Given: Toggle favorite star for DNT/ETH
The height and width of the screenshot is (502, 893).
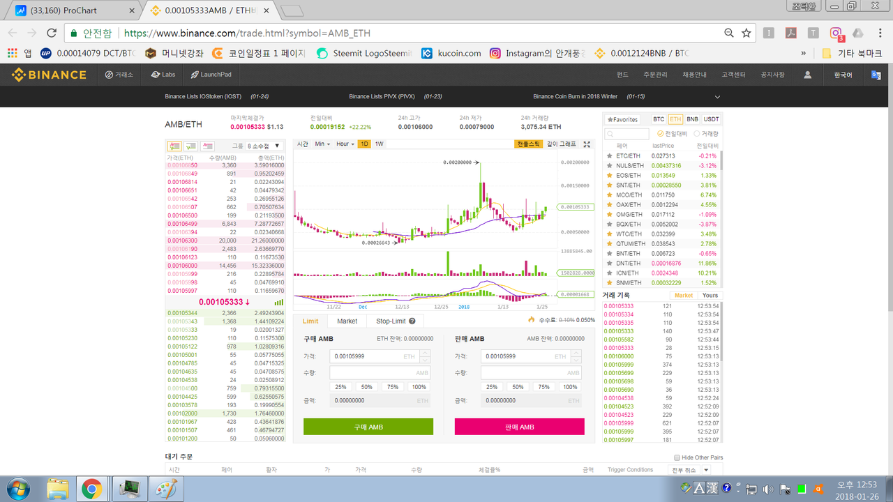Looking at the screenshot, I should pyautogui.click(x=609, y=264).
